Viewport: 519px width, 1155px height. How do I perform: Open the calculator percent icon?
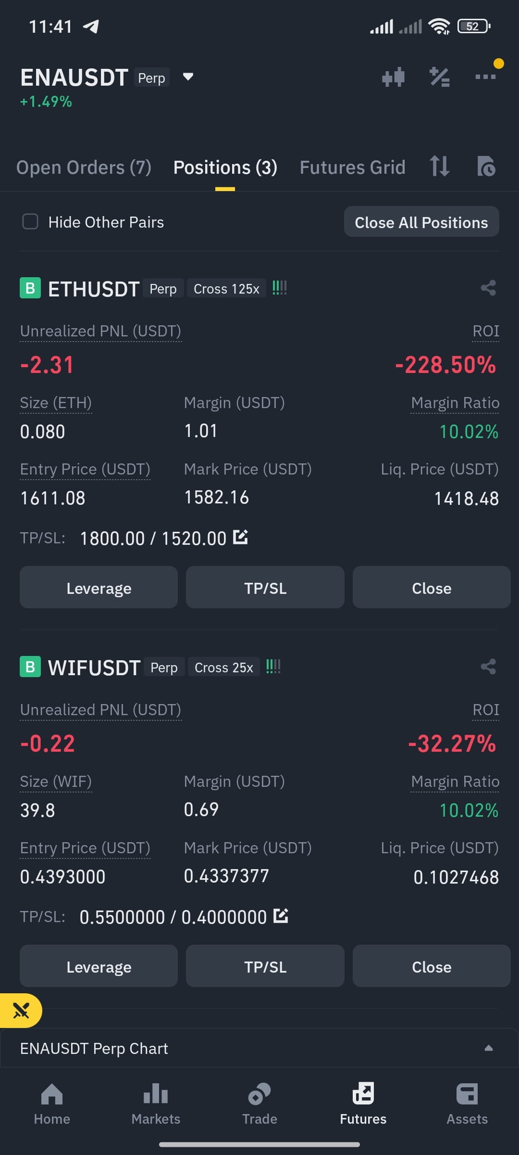(440, 77)
